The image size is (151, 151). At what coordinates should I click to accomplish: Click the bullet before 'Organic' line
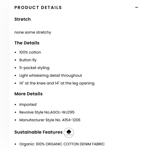click(15, 144)
